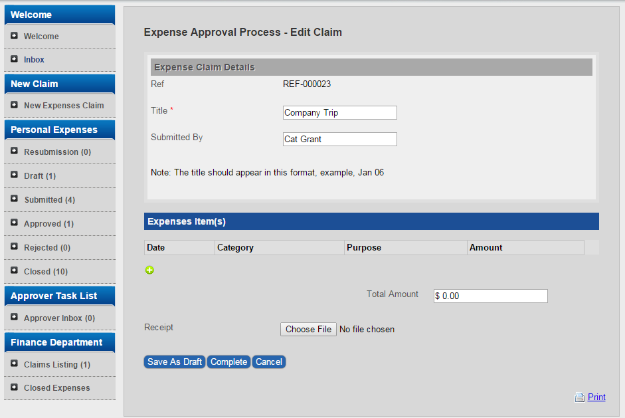Image resolution: width=625 pixels, height=418 pixels.
Task: View Closed Expenses list
Action: pyautogui.click(x=57, y=387)
